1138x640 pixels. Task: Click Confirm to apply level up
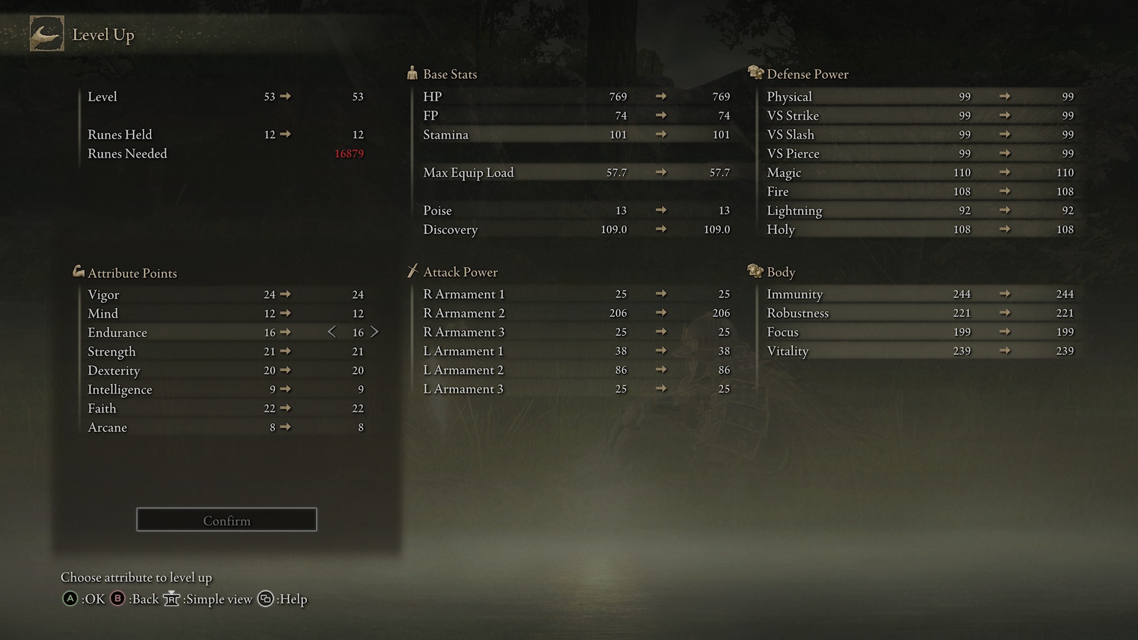(226, 520)
